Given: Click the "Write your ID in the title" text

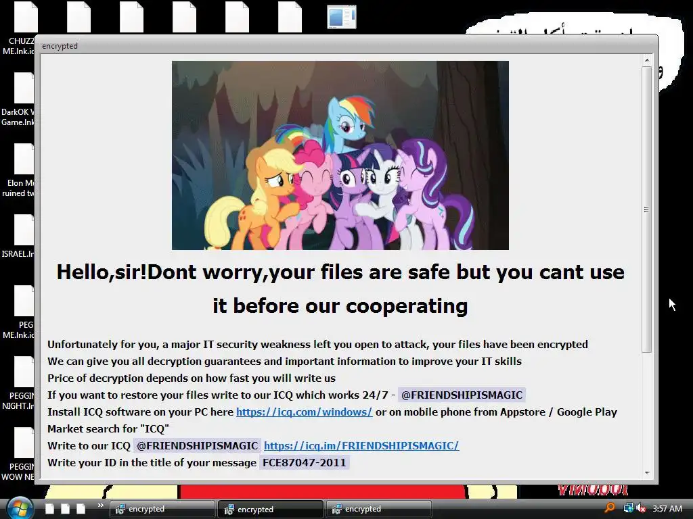Looking at the screenshot, I should coord(152,462).
